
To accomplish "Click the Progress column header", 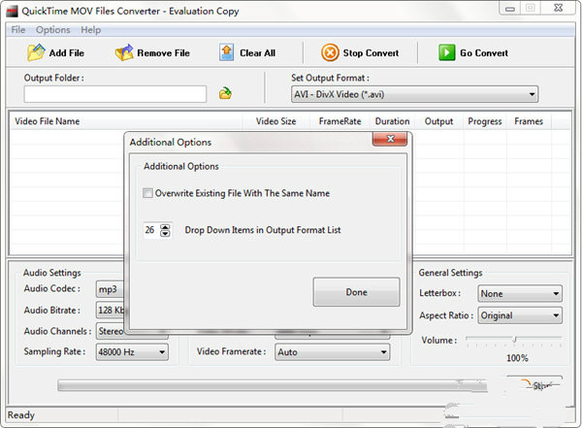I will tap(485, 121).
